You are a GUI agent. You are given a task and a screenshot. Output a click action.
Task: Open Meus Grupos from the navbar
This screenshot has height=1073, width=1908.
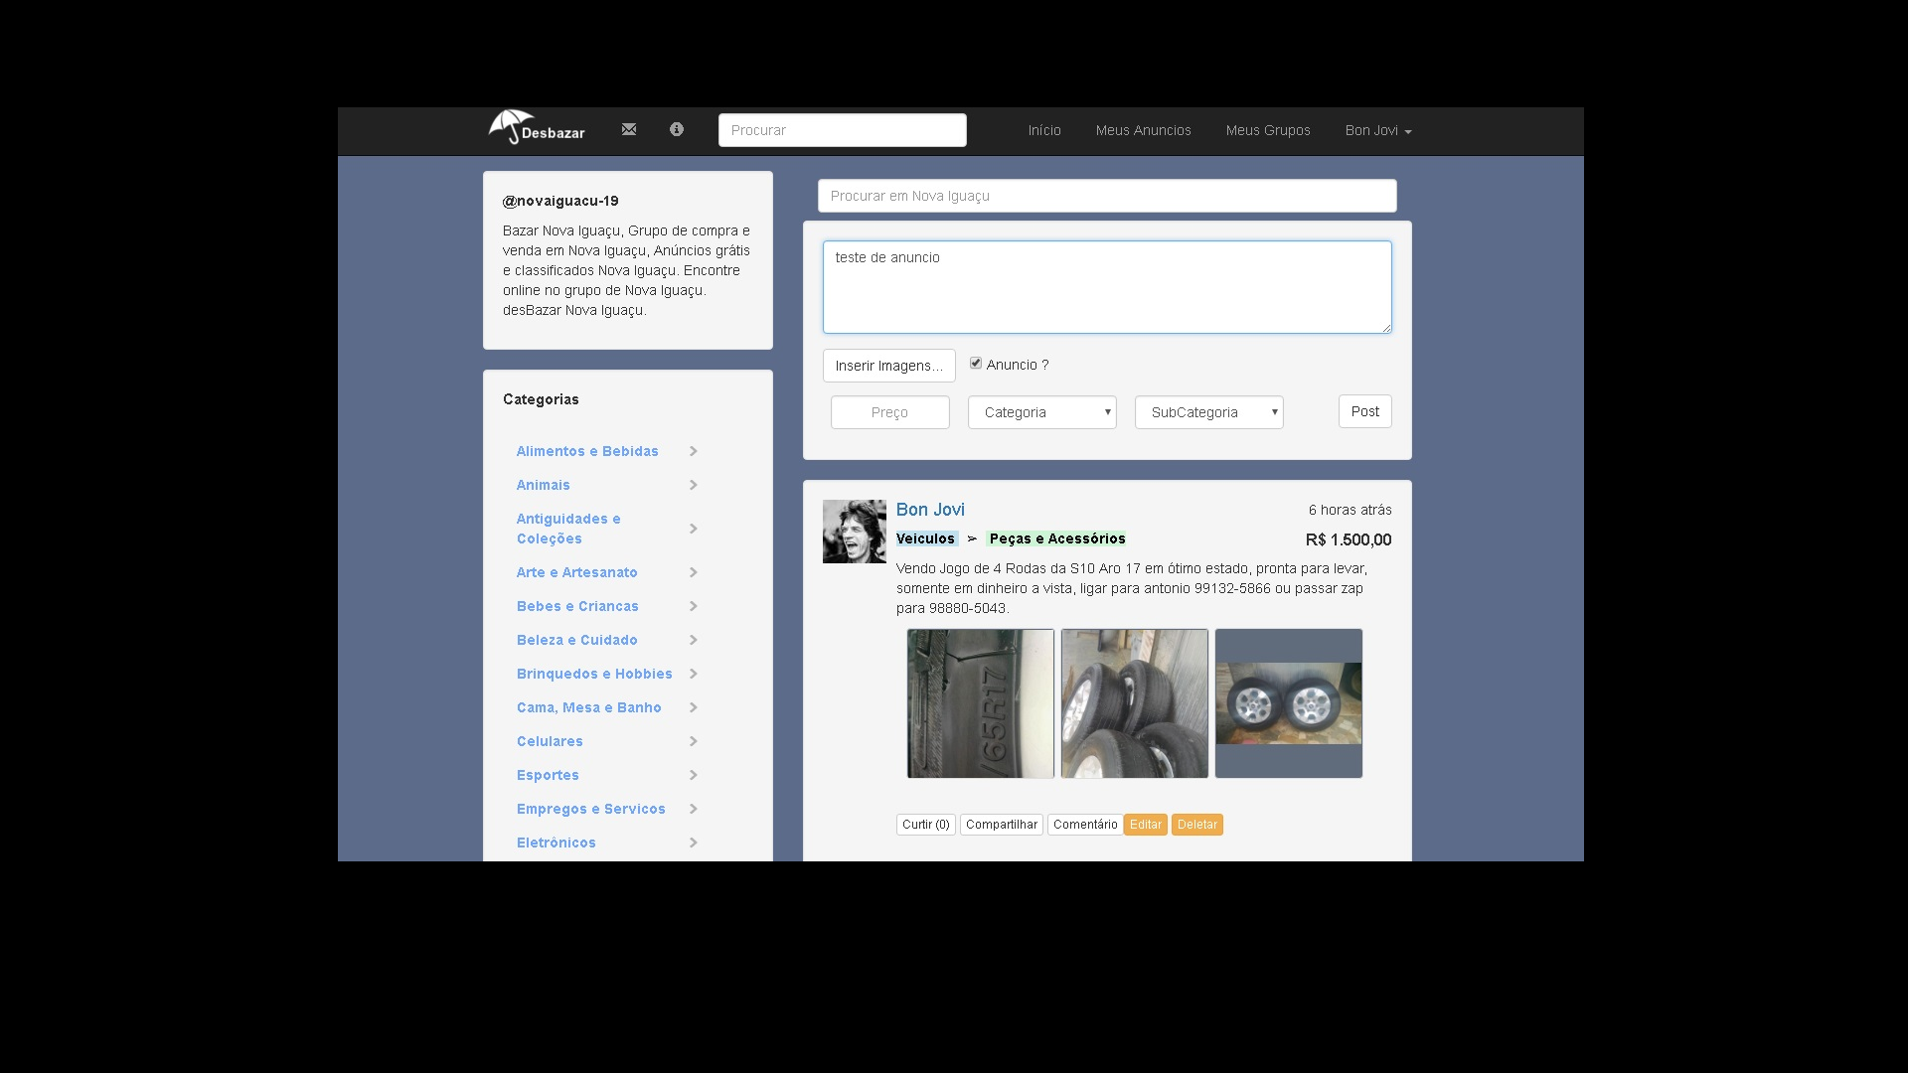point(1268,130)
